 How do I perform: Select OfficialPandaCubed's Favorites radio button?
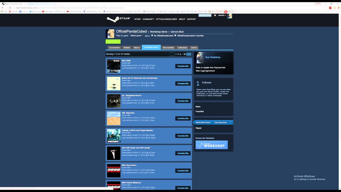pos(175,35)
